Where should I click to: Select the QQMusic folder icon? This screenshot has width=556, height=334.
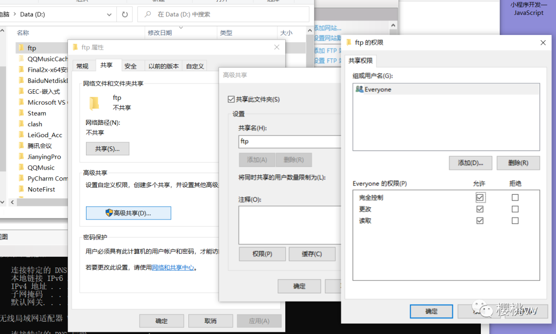pos(21,167)
